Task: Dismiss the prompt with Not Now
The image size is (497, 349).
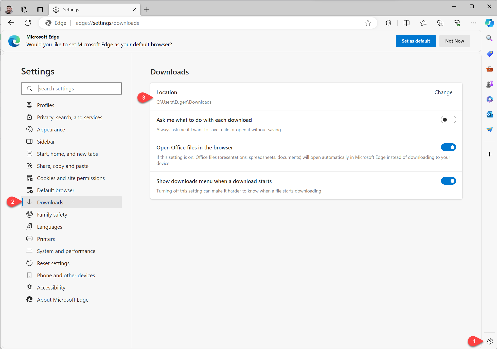Action: [455, 41]
